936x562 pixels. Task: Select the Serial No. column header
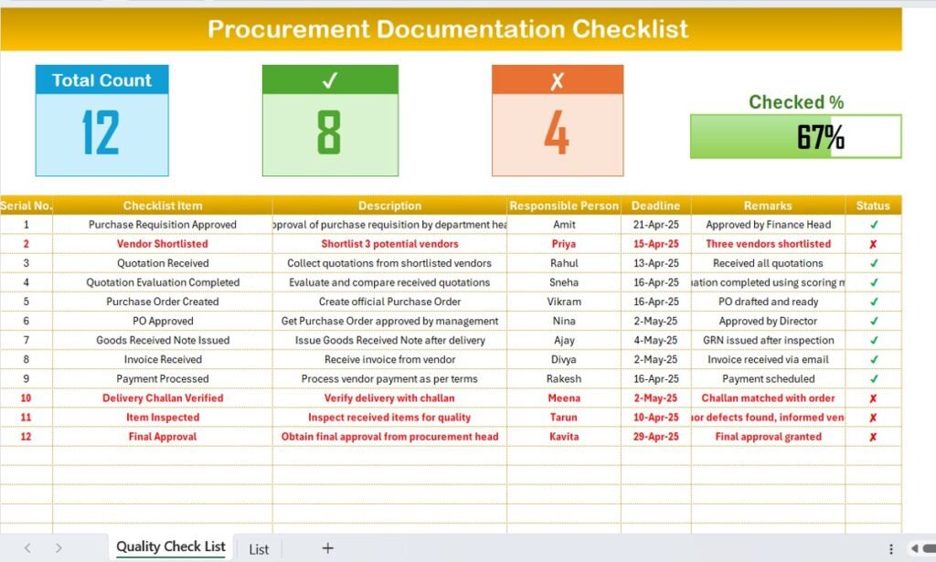click(27, 205)
